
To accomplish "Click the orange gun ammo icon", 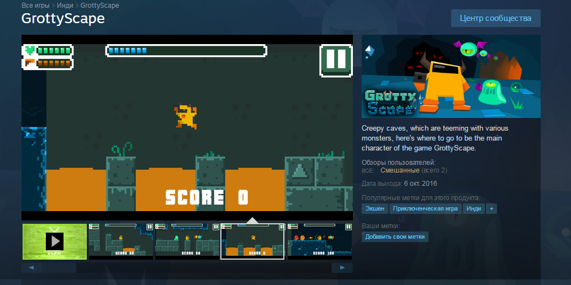I will click(29, 63).
